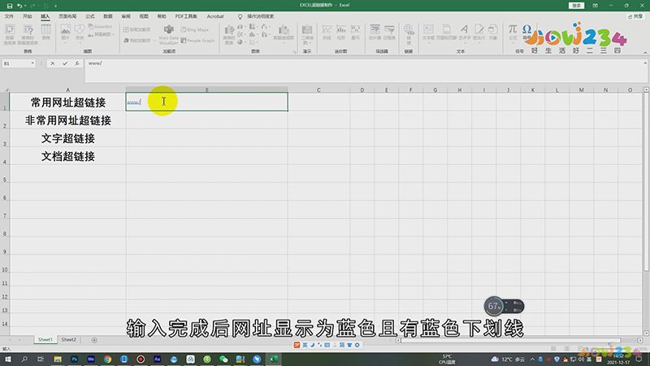Open the File tab

9,16
